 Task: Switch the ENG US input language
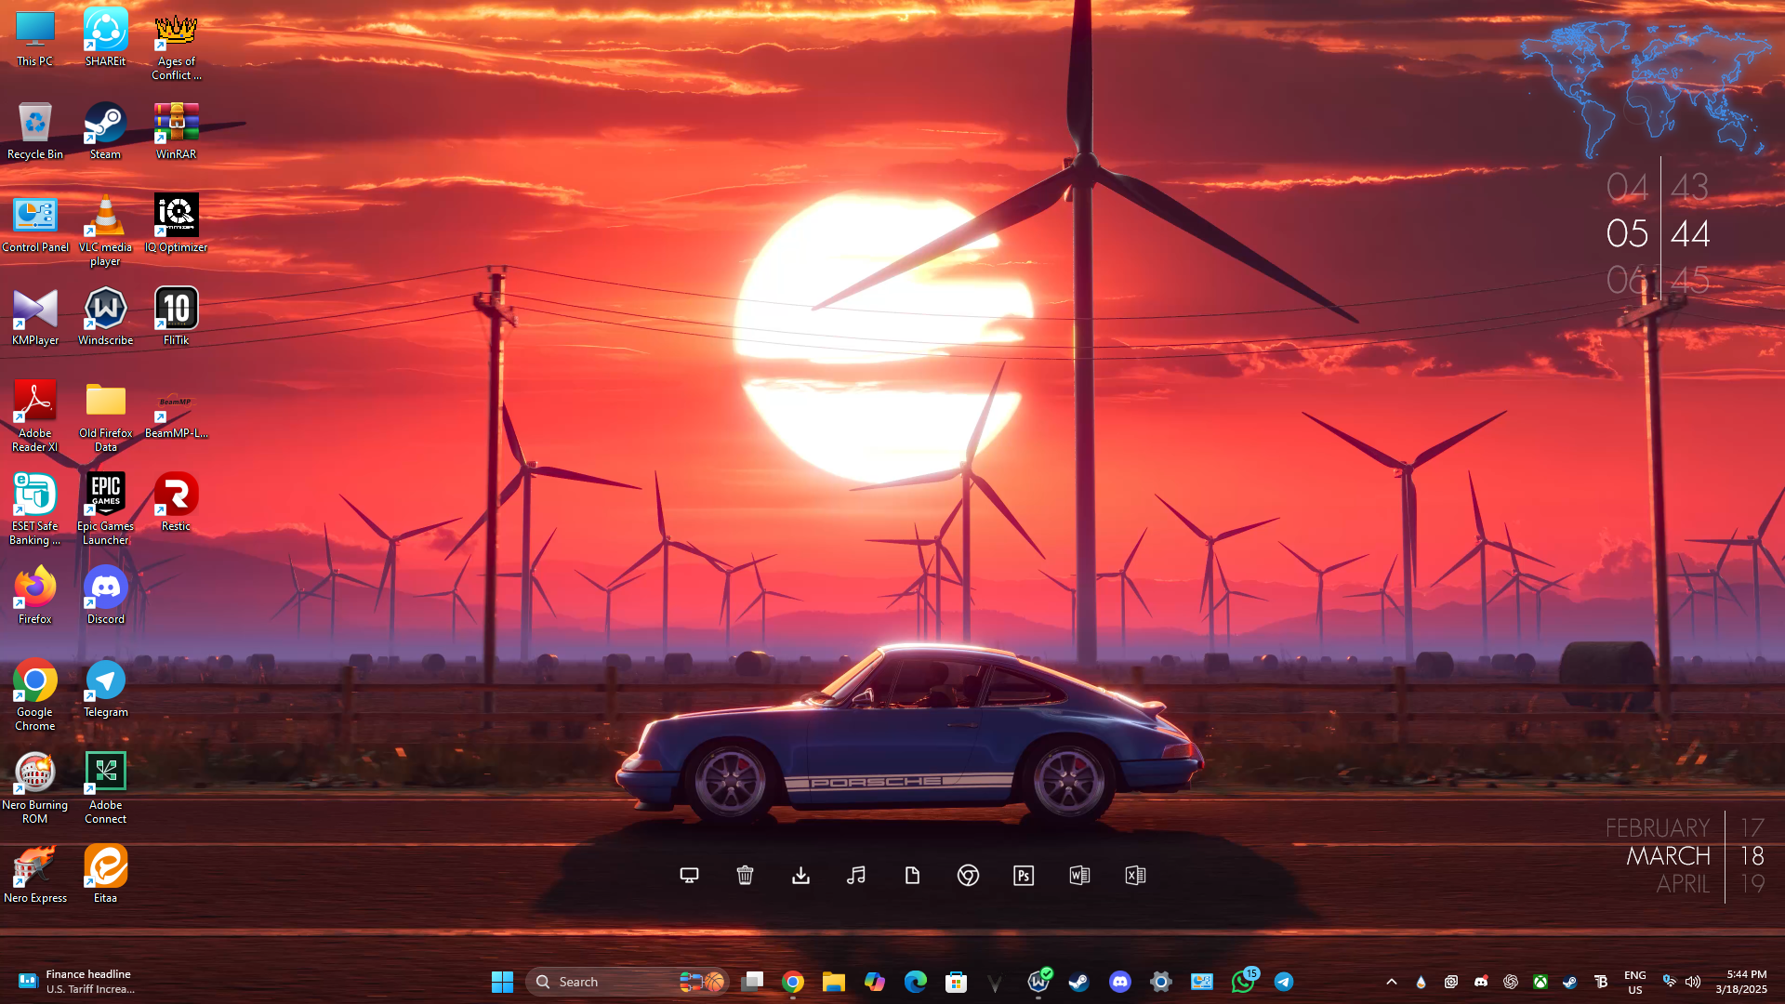coord(1635,982)
